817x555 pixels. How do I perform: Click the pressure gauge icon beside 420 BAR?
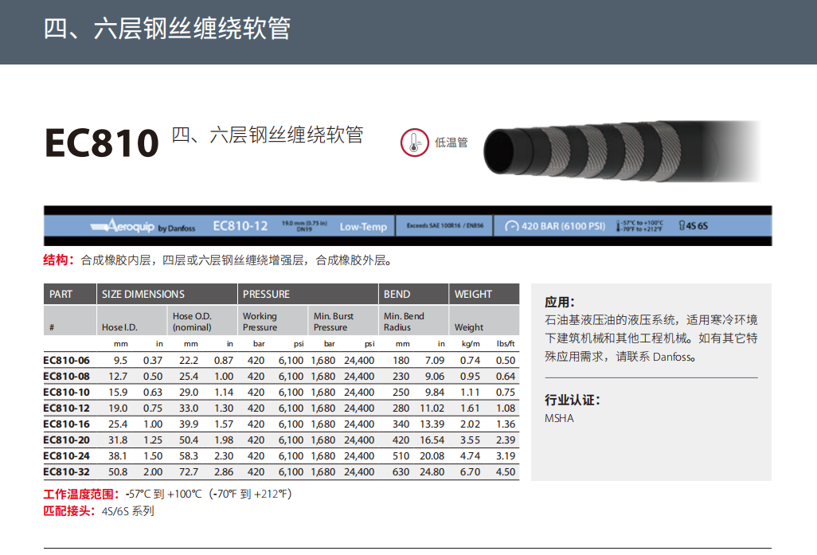click(x=511, y=226)
